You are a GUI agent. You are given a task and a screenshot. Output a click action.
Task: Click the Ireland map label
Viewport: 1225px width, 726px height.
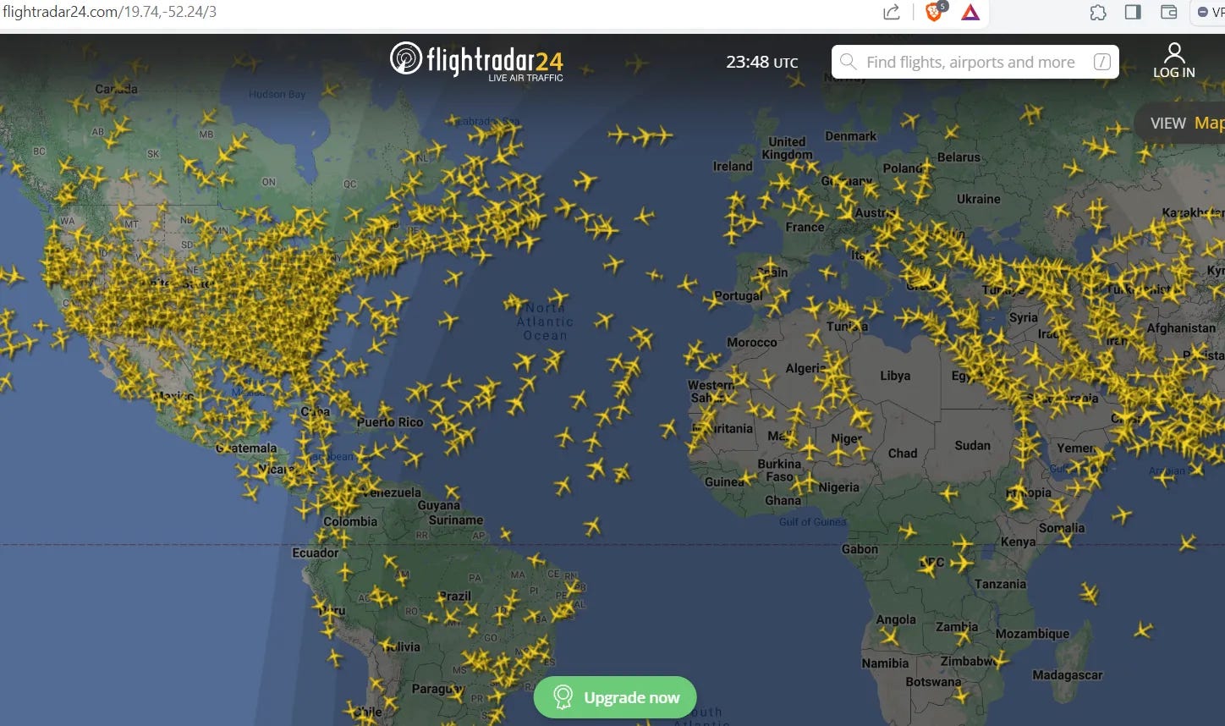point(733,167)
